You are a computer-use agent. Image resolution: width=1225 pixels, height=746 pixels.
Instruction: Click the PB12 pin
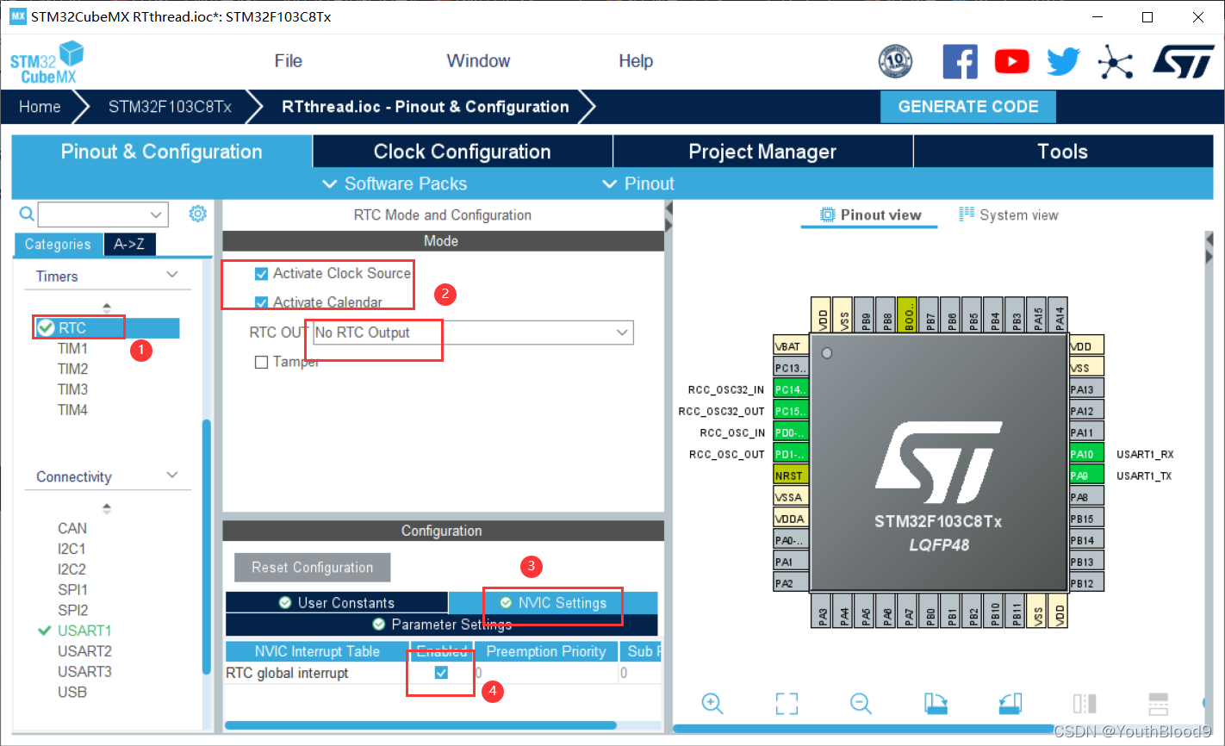pos(1086,583)
